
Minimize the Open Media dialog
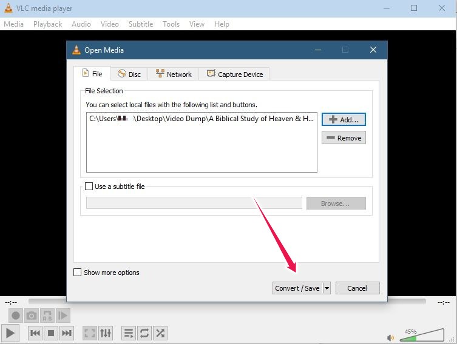(318, 50)
